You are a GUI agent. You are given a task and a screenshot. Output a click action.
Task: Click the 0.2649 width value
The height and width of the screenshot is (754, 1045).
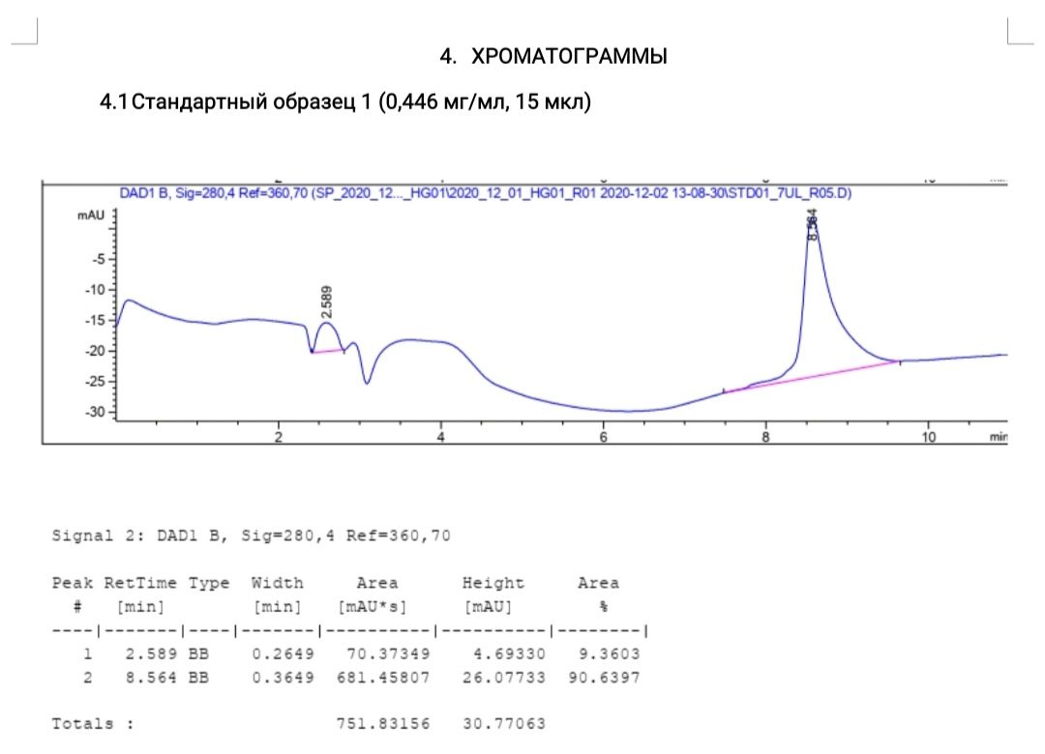click(283, 653)
